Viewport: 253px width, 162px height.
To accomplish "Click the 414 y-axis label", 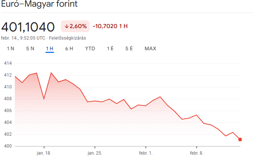I will pos(8,63).
